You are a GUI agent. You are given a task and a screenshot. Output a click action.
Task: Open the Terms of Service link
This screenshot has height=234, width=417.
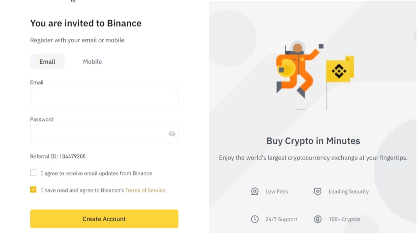[x=145, y=190]
